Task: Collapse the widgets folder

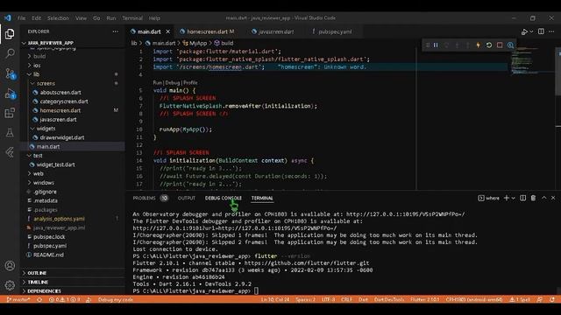Action: tap(46, 129)
